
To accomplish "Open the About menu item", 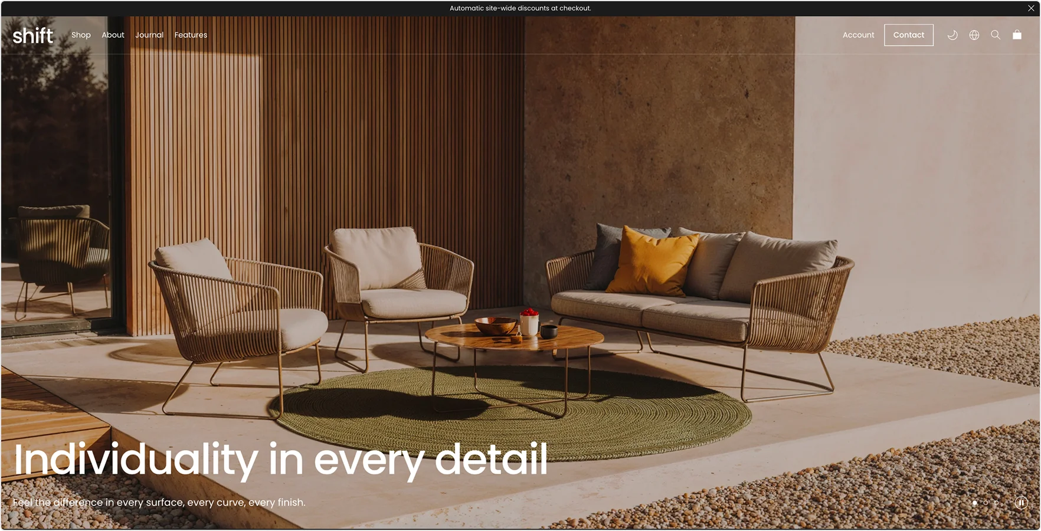I will 113,35.
